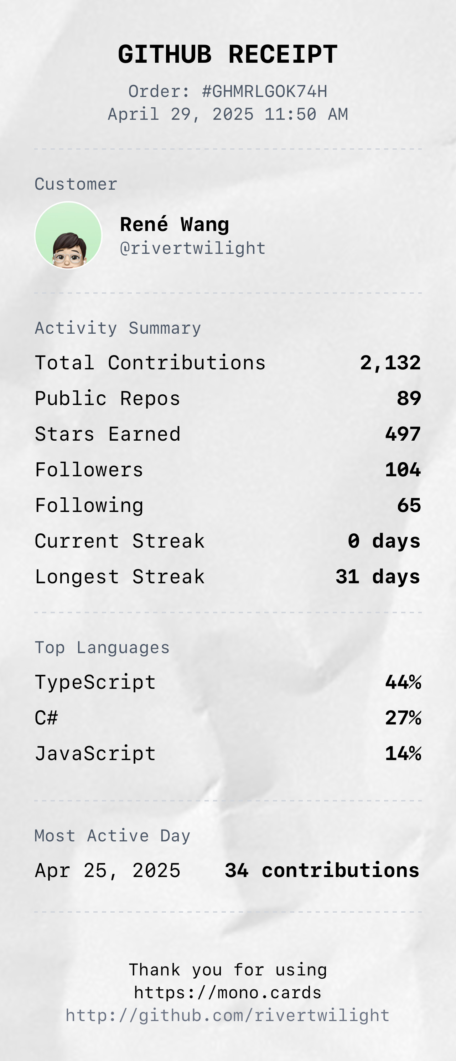This screenshot has height=1061, width=456.
Task: Select the C# 27% percentage value
Action: click(x=403, y=718)
